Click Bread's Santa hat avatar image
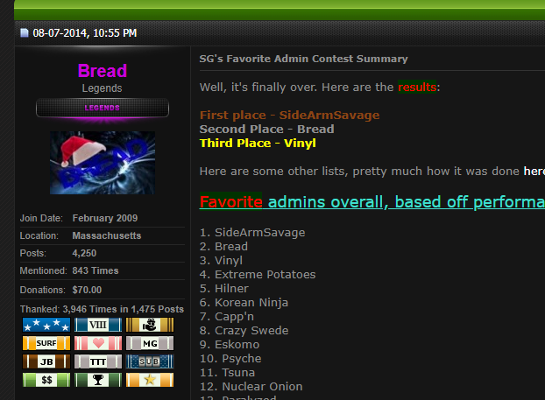The height and width of the screenshot is (400, 545). pyautogui.click(x=103, y=163)
